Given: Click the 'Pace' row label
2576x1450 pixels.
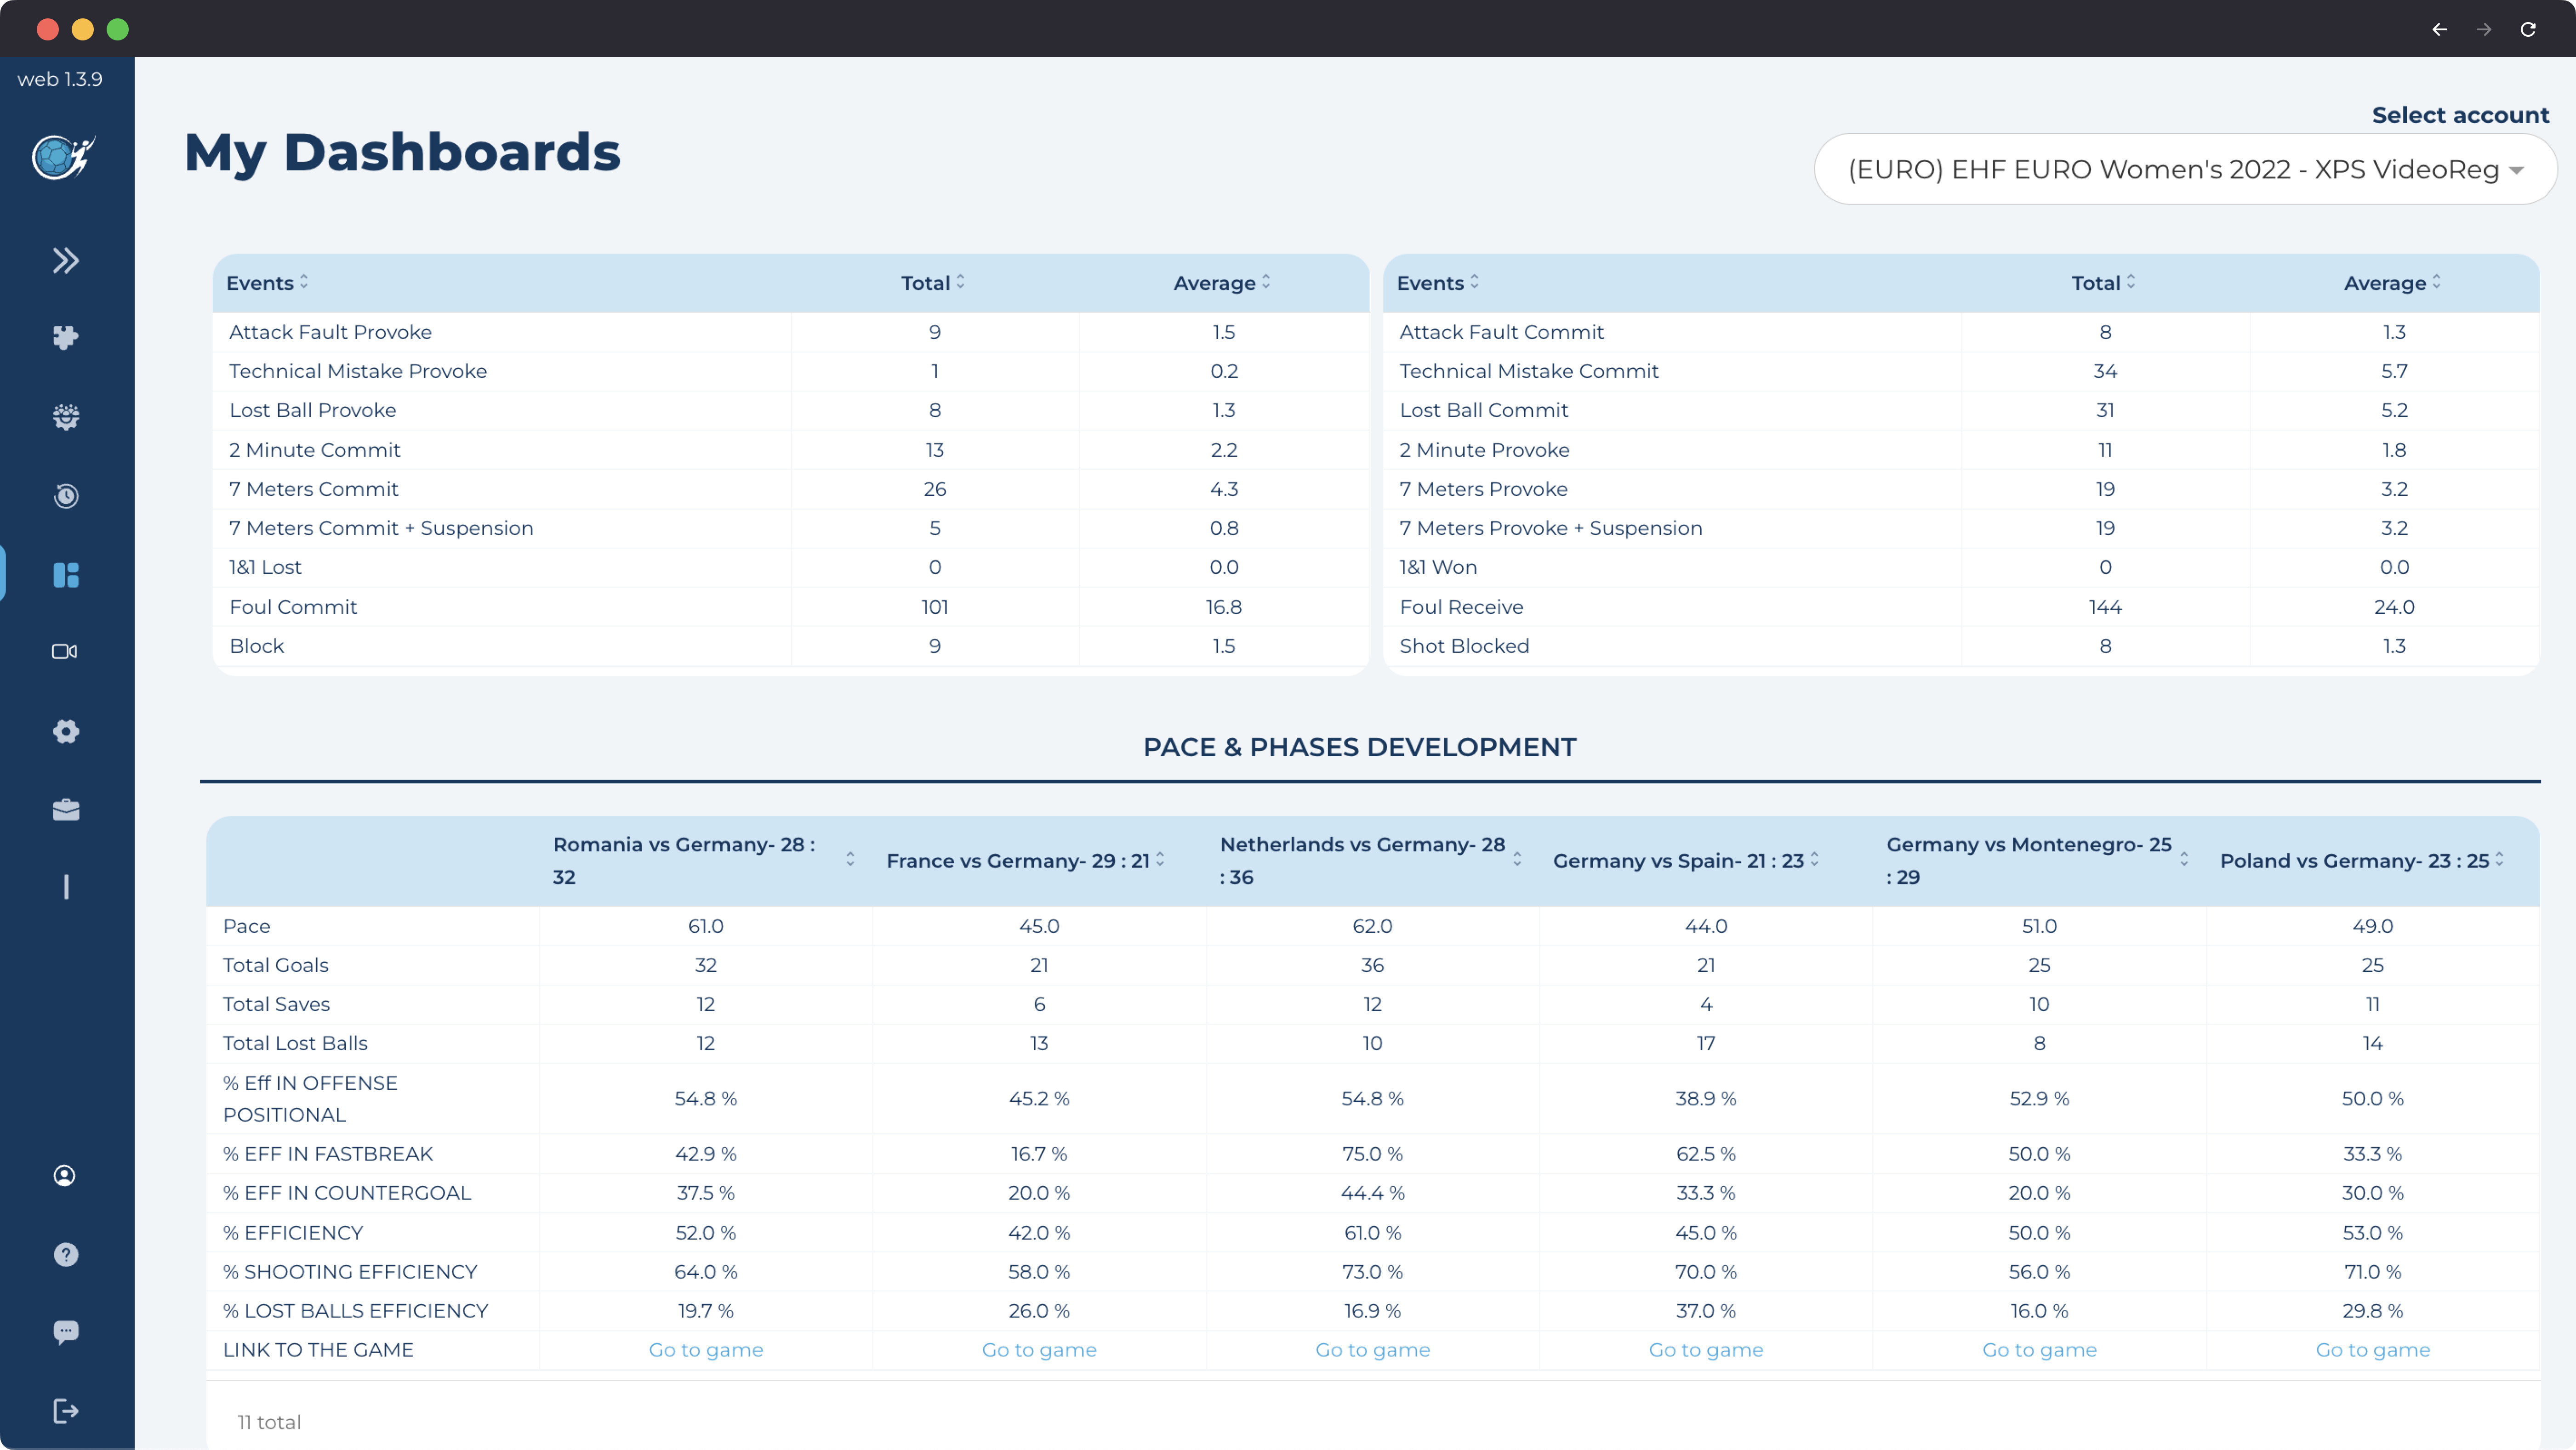Looking at the screenshot, I should point(246,926).
